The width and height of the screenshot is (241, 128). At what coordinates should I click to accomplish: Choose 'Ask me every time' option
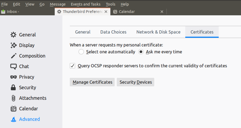141,52
